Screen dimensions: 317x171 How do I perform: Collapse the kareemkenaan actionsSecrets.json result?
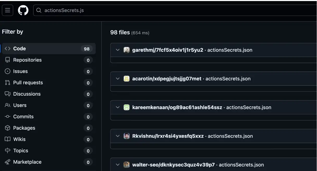click(x=117, y=107)
